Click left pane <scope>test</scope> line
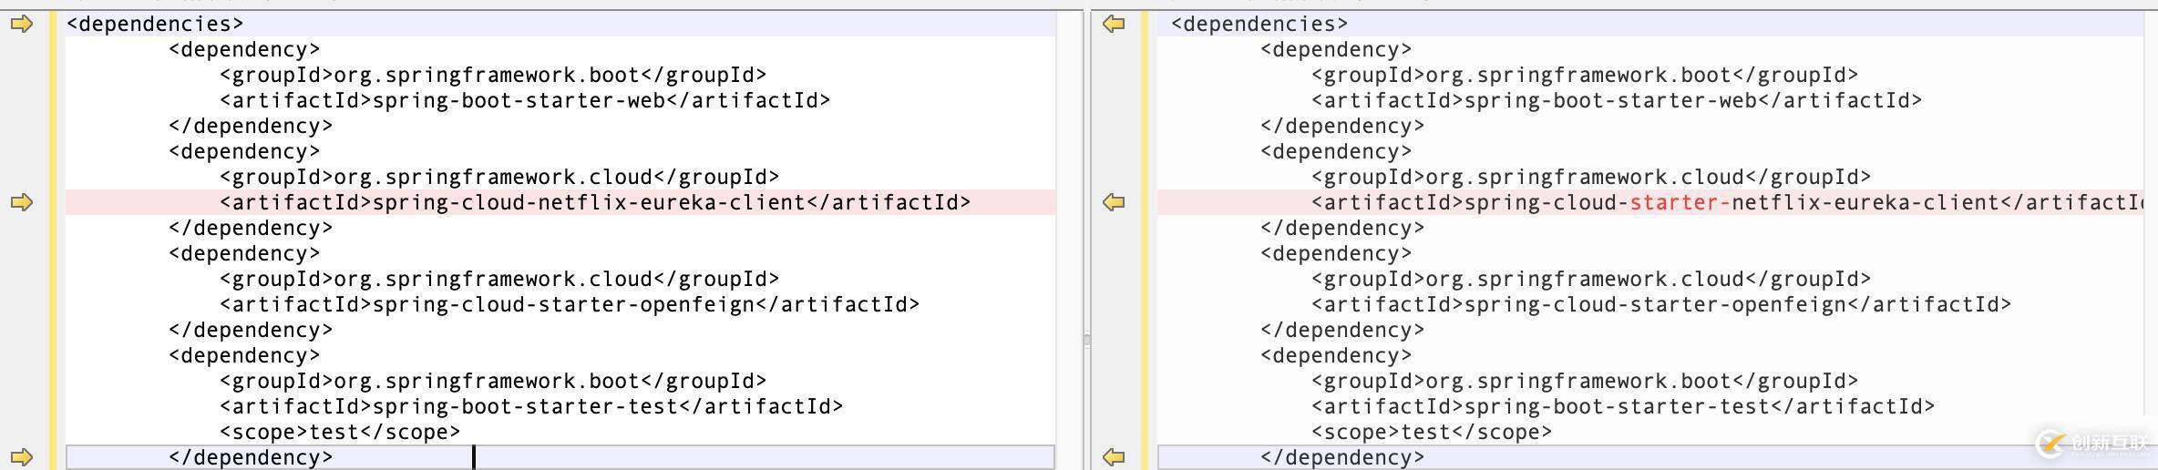Screen dimensions: 2158x470 pos(339,432)
